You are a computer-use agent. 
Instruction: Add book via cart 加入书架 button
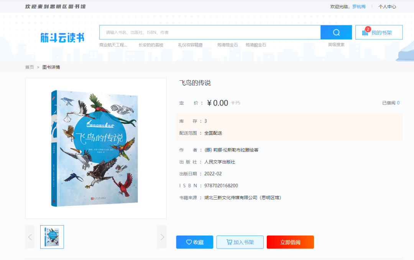(240, 242)
